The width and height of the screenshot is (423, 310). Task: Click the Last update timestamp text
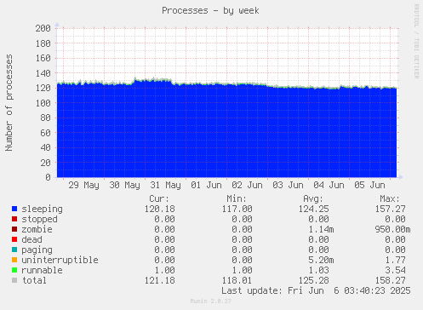(316, 290)
